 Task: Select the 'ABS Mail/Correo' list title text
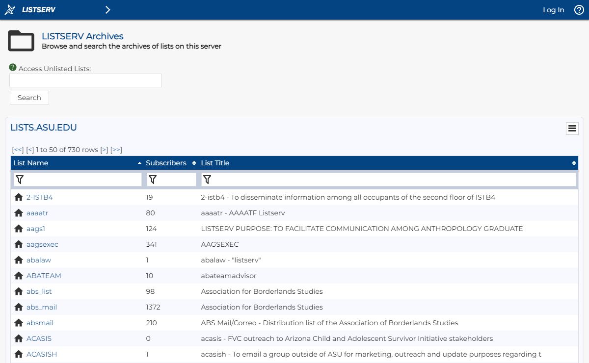[329, 323]
